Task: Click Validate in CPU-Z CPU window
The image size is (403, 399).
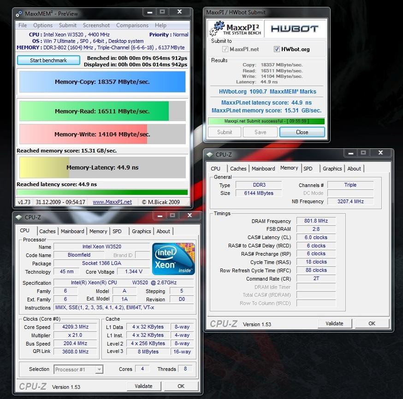Action: click(x=144, y=386)
